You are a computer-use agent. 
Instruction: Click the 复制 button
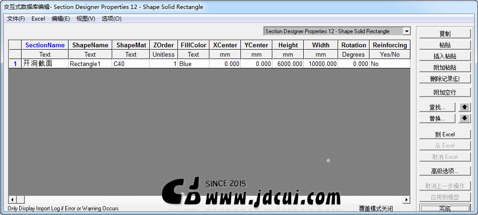[445, 34]
